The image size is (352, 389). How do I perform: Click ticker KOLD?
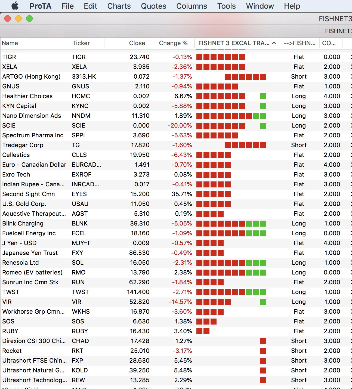point(80,371)
